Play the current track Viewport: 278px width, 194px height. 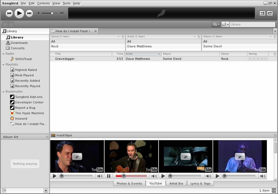pyautogui.click(x=19, y=13)
